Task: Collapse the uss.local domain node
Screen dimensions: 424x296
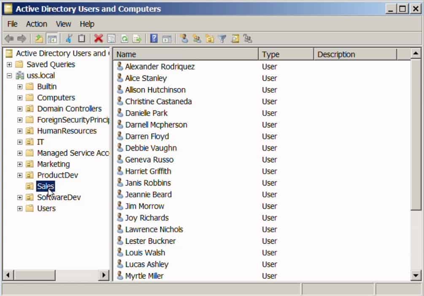Action: tap(9, 76)
